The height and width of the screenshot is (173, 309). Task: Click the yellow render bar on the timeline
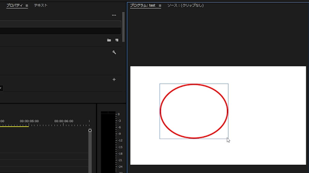[x=14, y=126]
